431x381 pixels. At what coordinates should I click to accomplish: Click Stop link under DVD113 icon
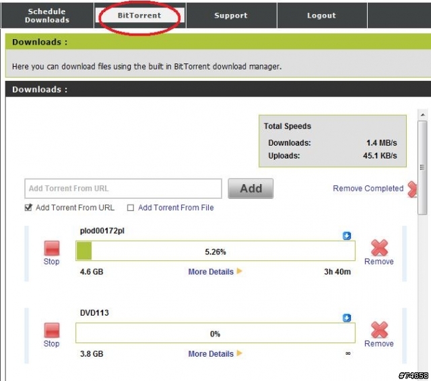tap(51, 343)
